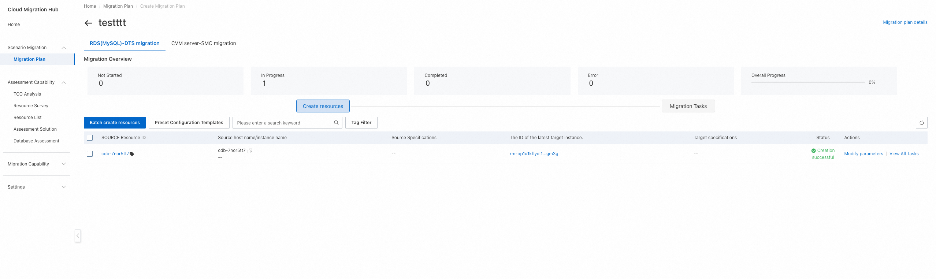Screen dimensions: 936x279
Task: Open source resource cdb-7nor5tt7 link
Action: 115,154
